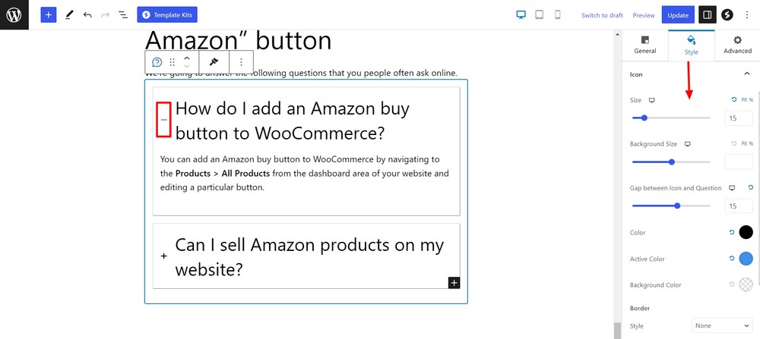Open the Border Style dropdown
Image resolution: width=760 pixels, height=339 pixels.
click(x=721, y=325)
